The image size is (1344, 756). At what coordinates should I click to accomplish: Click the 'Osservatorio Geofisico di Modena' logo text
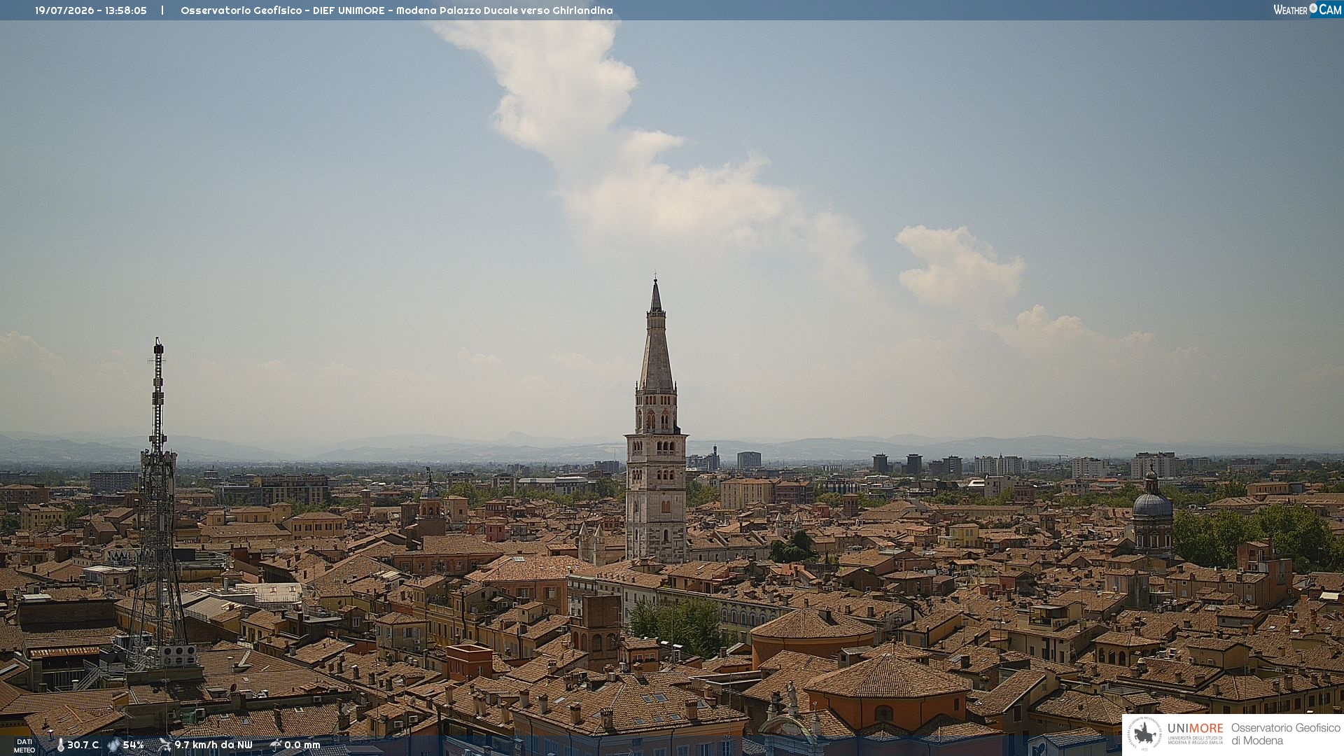(1285, 734)
